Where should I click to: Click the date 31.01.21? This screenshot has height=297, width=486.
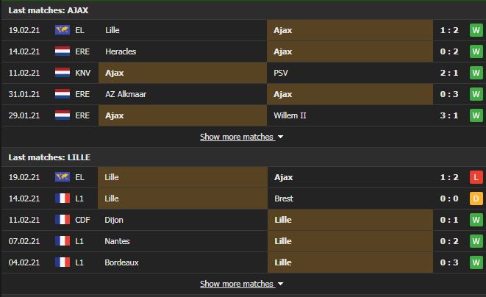24,94
